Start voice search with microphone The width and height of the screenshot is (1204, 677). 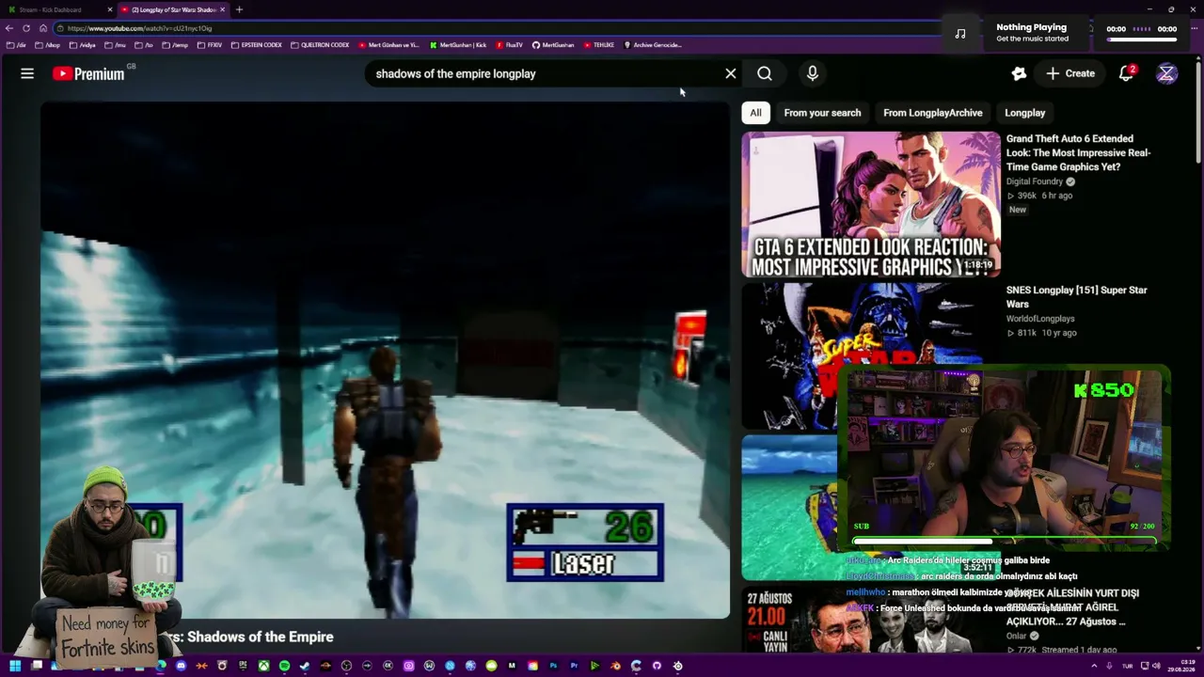(x=813, y=73)
